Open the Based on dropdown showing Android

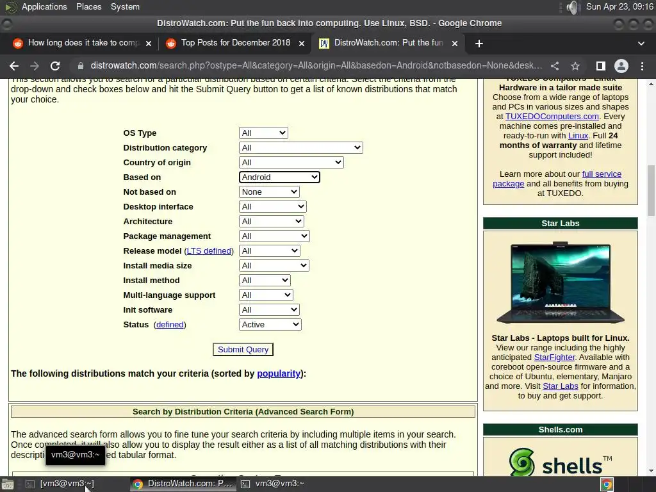coord(279,177)
